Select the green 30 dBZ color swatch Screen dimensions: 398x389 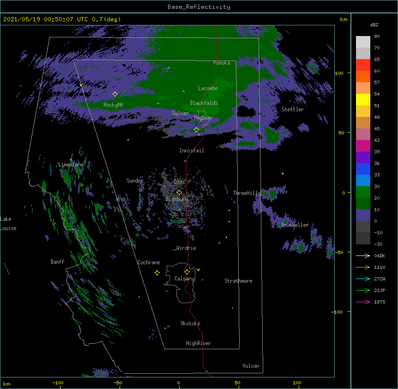point(363,192)
